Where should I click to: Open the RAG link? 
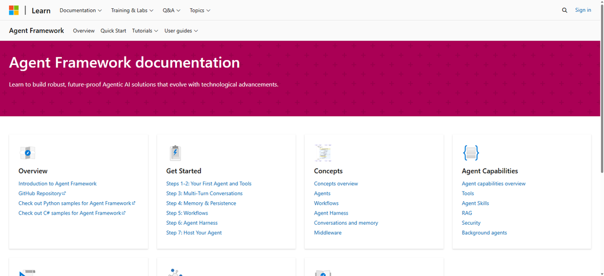(x=467, y=213)
